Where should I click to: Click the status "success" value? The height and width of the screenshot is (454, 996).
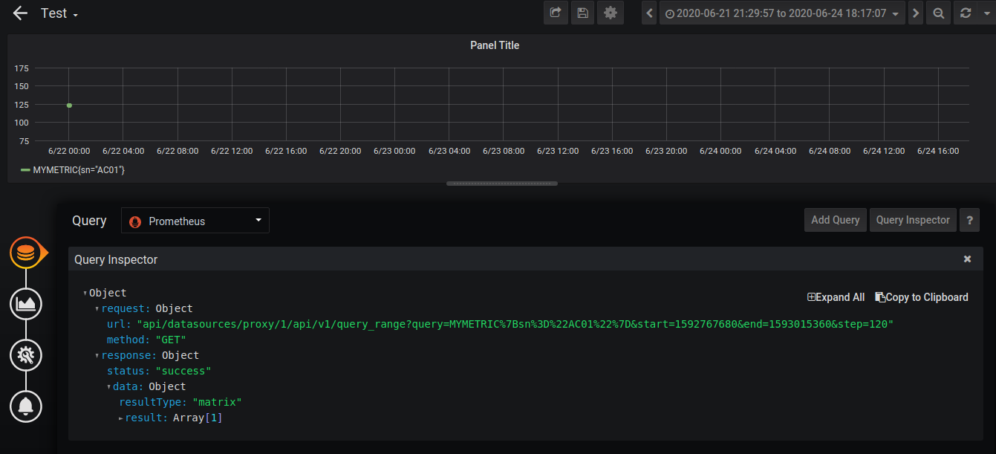click(183, 371)
